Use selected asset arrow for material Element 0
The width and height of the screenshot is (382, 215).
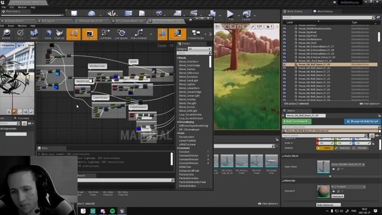click(334, 191)
